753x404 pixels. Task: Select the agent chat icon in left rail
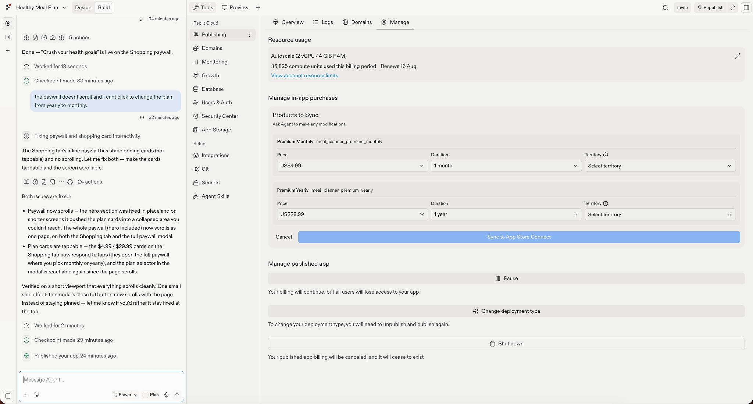tap(8, 23)
